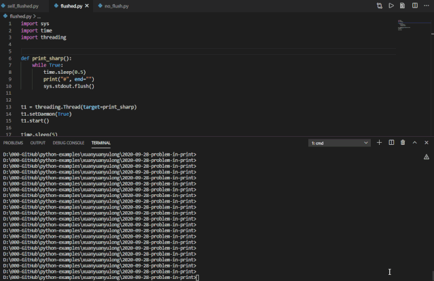The height and width of the screenshot is (281, 434).
Task: Click the open preview icon in editor toolbar
Action: click(x=403, y=5)
